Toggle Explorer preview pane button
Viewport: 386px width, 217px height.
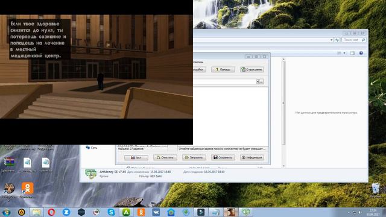click(x=352, y=53)
